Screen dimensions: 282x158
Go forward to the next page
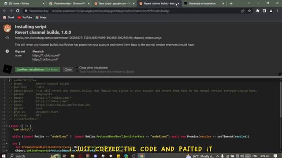11,11
